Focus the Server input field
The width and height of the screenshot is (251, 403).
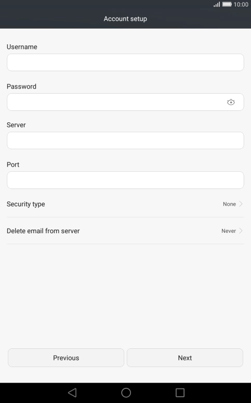125,141
